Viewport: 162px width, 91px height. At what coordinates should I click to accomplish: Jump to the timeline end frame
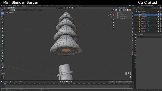pyautogui.click(x=71, y=82)
